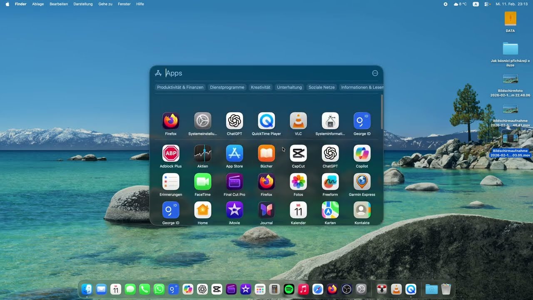
Task: Launch FaceTime from the Apps grid
Action: coord(203,182)
